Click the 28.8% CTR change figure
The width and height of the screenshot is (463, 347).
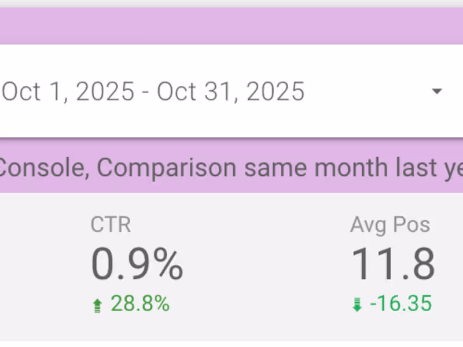pos(140,304)
